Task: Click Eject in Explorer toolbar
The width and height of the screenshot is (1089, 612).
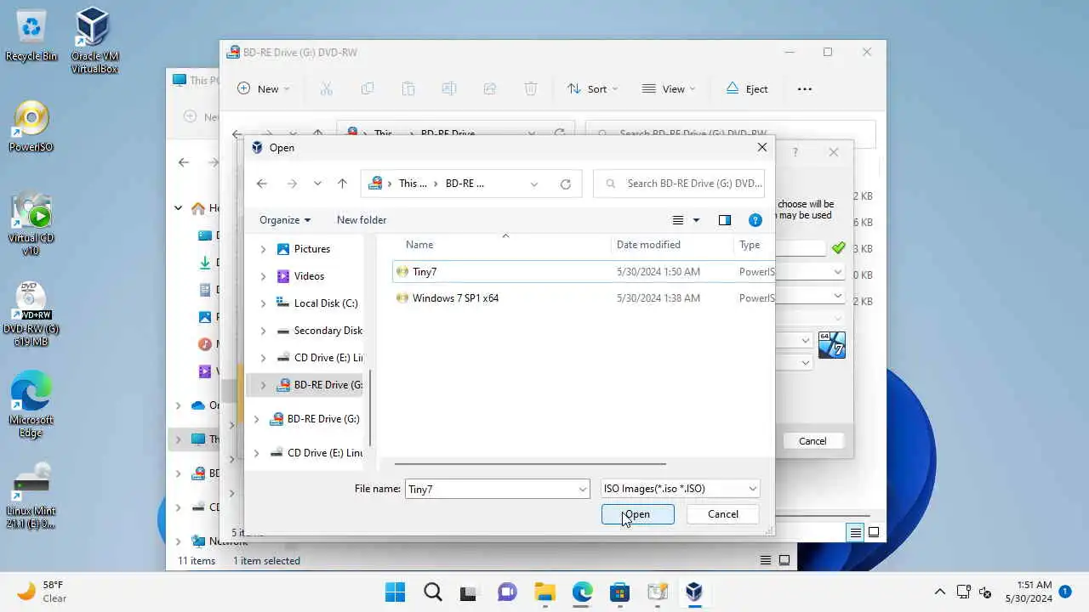Action: 746,88
